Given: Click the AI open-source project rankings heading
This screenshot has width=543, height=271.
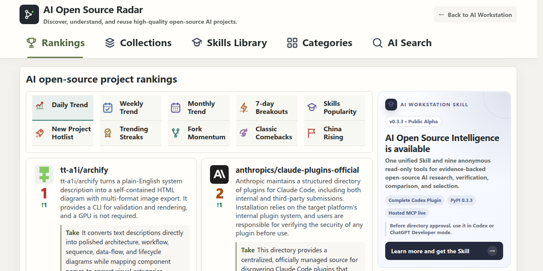Looking at the screenshot, I should point(101,79).
